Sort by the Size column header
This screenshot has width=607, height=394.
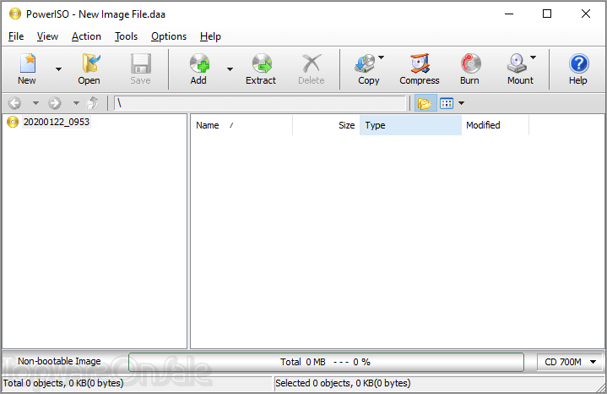click(327, 125)
